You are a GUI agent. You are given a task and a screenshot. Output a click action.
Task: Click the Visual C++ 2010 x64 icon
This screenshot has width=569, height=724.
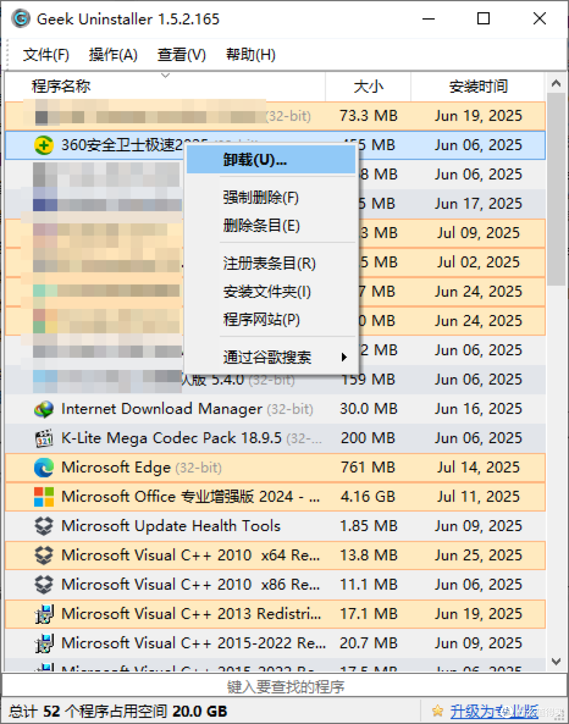point(44,555)
